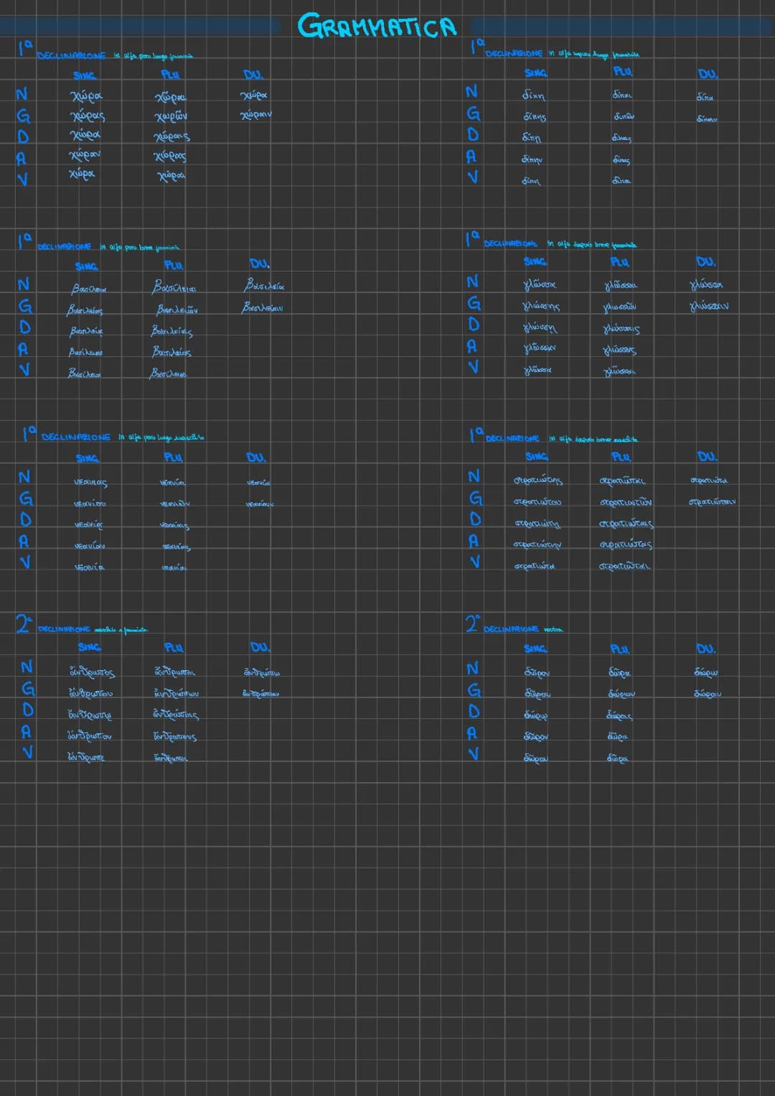Select the 2ª DECLINAZIONE neutro heading
This screenshot has height=1096, width=775.
point(514,625)
